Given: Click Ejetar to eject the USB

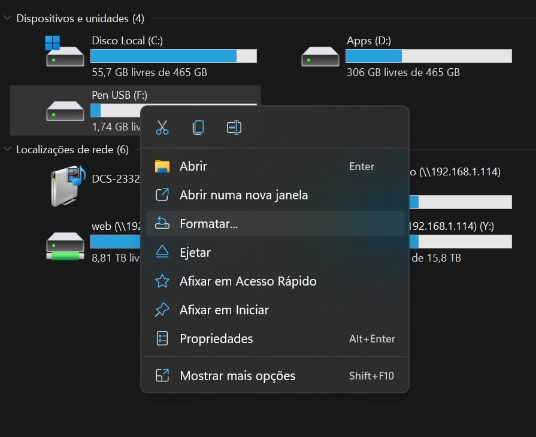Looking at the screenshot, I should pos(195,253).
